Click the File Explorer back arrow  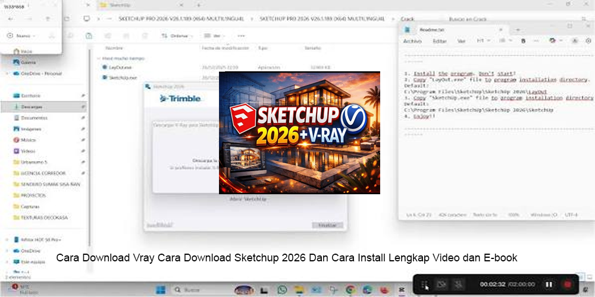[11, 19]
